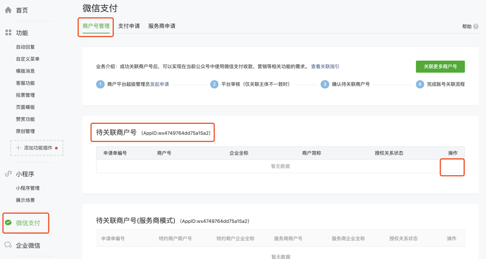Select the 功能 section heading

[22, 33]
